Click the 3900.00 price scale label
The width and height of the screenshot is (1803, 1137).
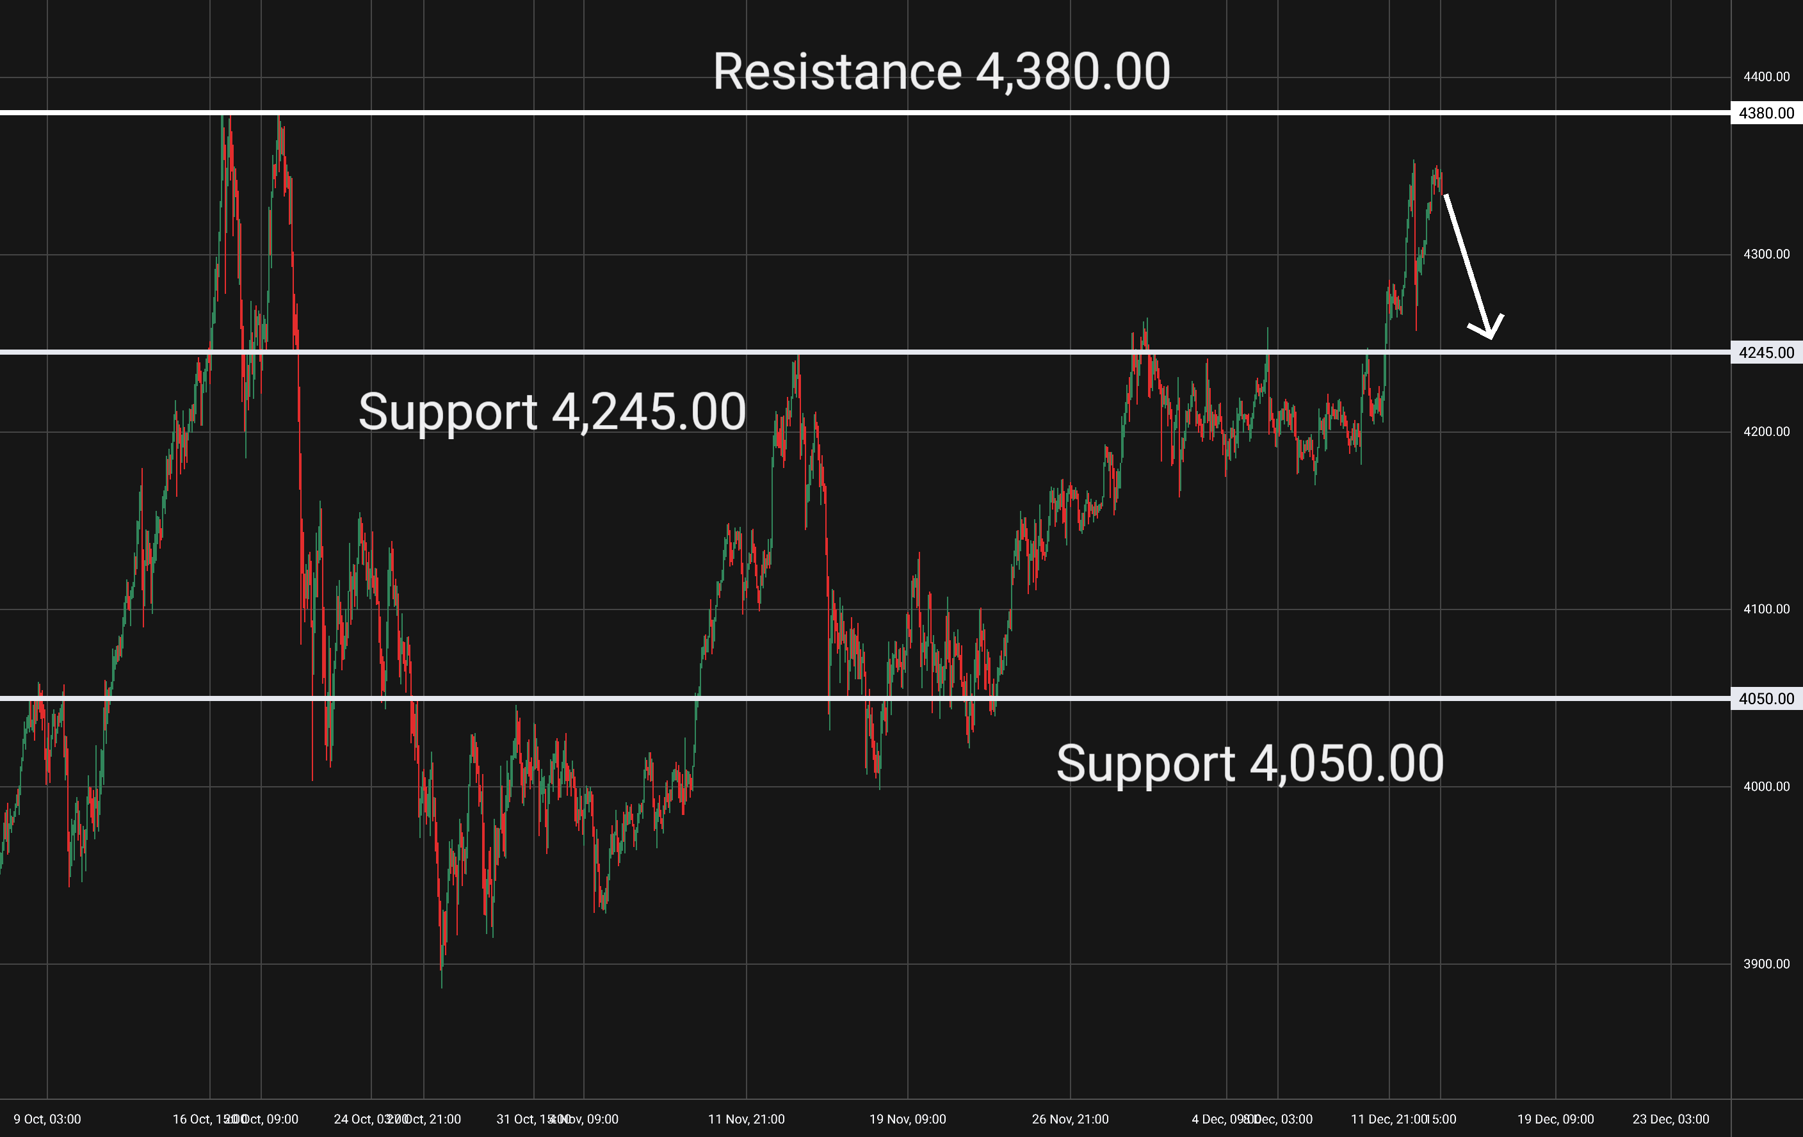(1766, 964)
